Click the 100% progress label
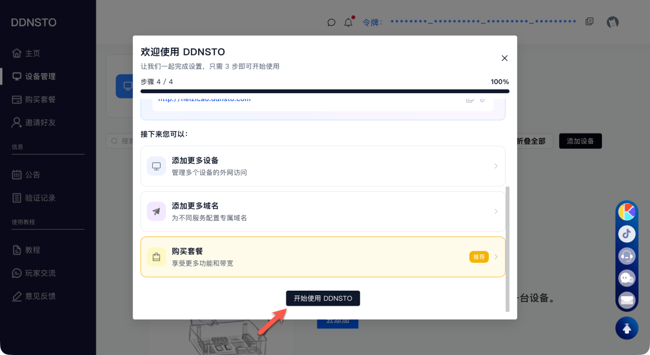 pyautogui.click(x=500, y=82)
